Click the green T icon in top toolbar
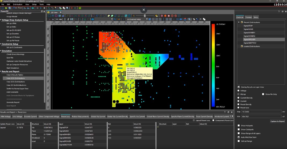This screenshot has height=149, width=287. (80, 8)
